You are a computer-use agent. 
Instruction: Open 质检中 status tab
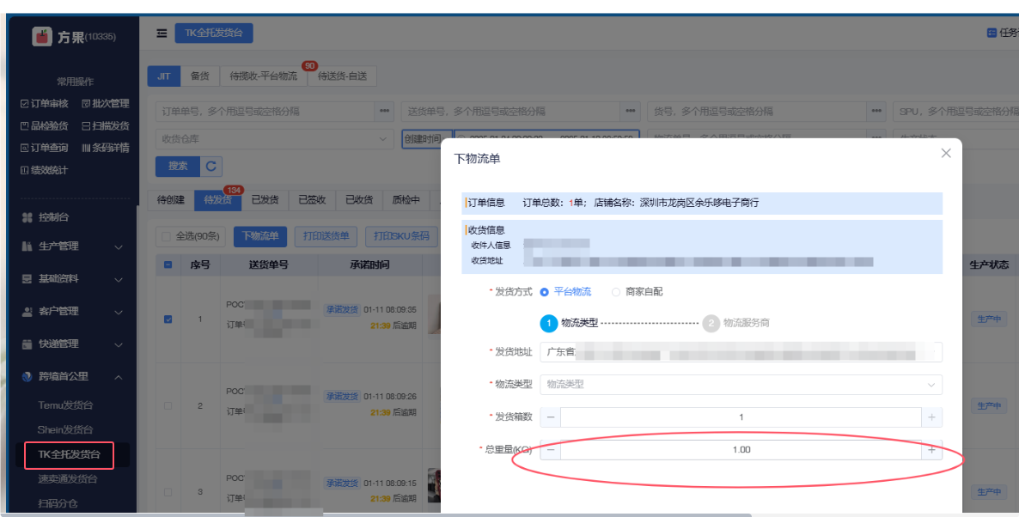click(406, 200)
